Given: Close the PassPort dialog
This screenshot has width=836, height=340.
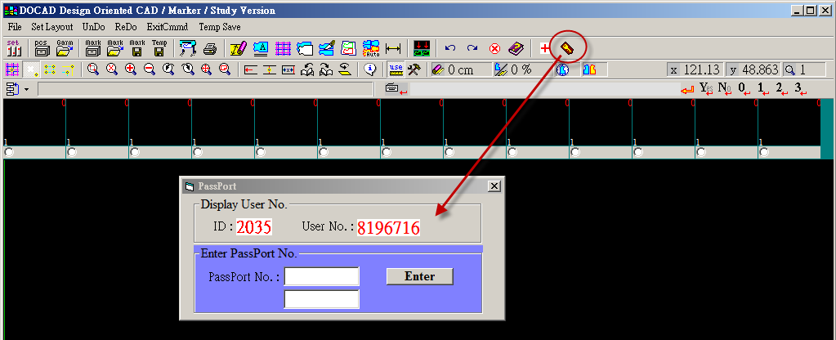Looking at the screenshot, I should 494,186.
